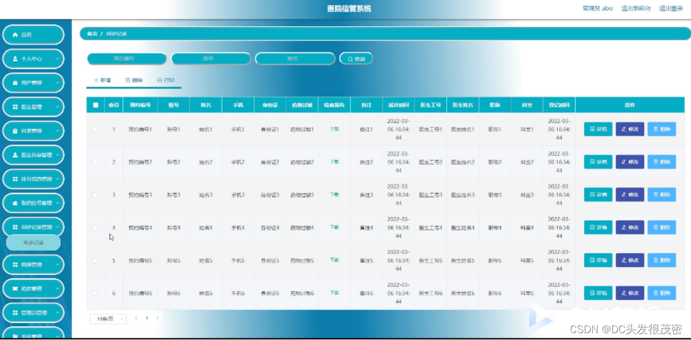Image resolution: width=691 pixels, height=340 pixels.
Task: Click 修改 edit button in row 1
Action: [x=630, y=129]
